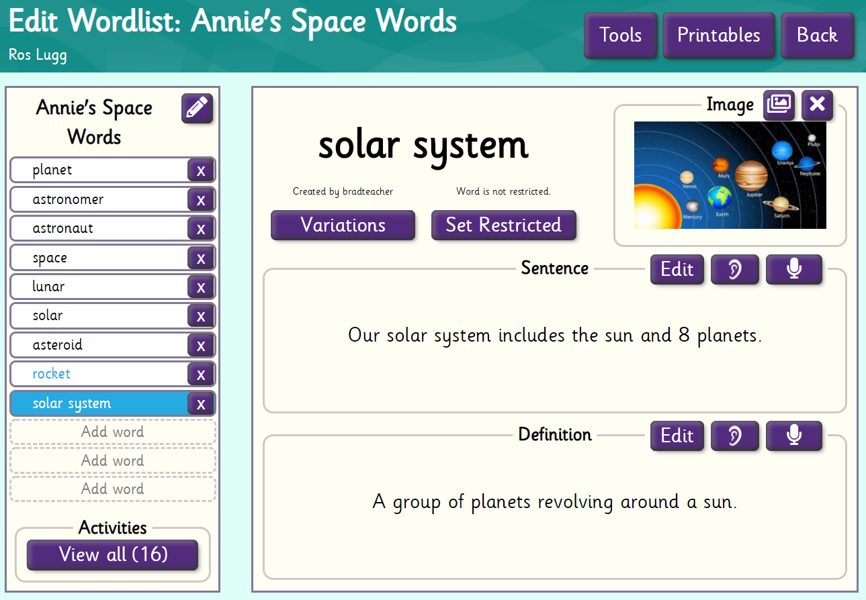Viewport: 866px width, 600px height.
Task: Play the definition audio with ear icon
Action: click(734, 436)
